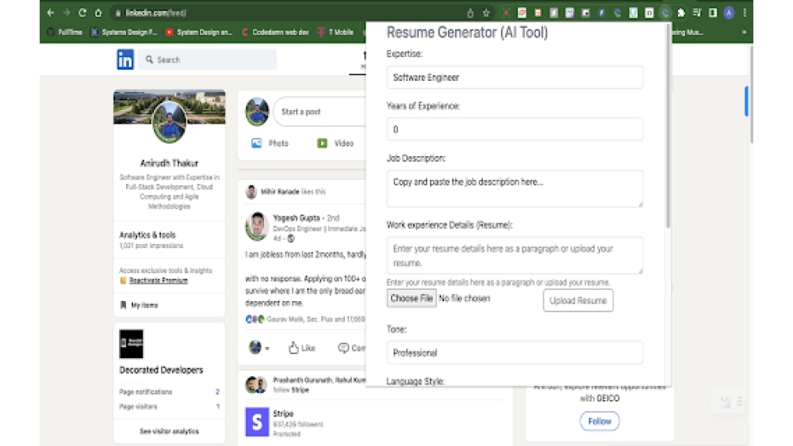Open the System Design an... YouTube bookmark
793x446 pixels.
pos(199,32)
